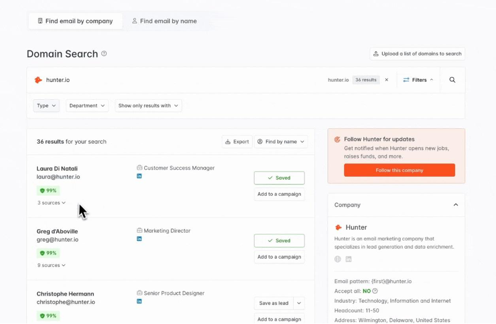Screen dimensions: 496x324
Task: Click the Follow Hunter target icon
Action: tap(338, 139)
